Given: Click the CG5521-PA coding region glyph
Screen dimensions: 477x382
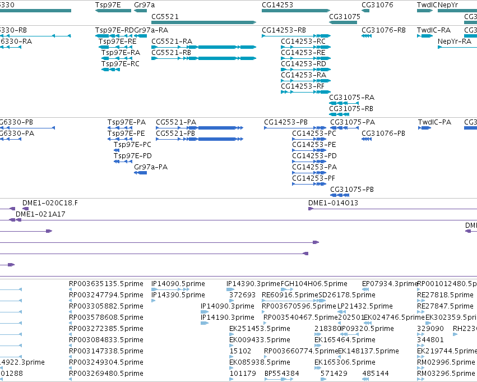Looking at the screenshot, I should (200, 128).
